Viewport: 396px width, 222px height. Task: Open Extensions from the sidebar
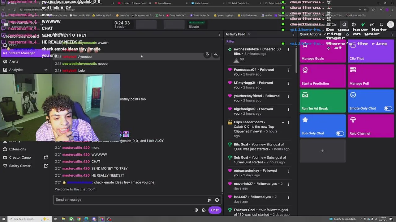coord(17,149)
